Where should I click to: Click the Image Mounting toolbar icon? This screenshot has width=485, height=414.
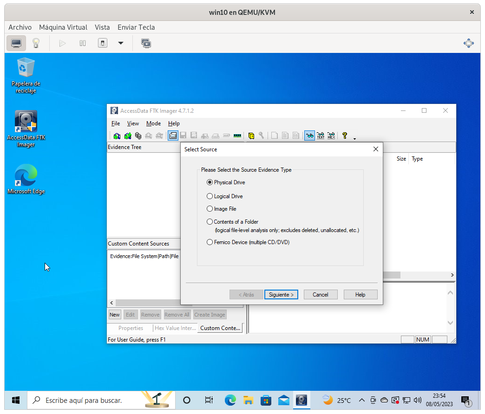[138, 136]
